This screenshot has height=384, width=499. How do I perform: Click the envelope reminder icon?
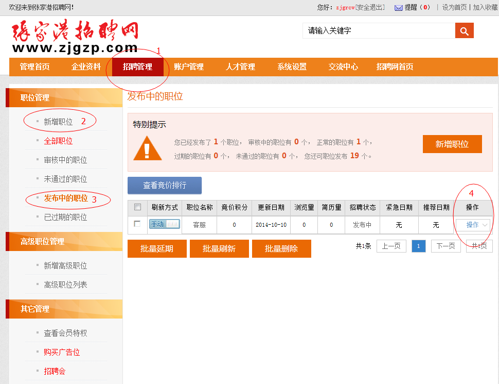(x=399, y=8)
